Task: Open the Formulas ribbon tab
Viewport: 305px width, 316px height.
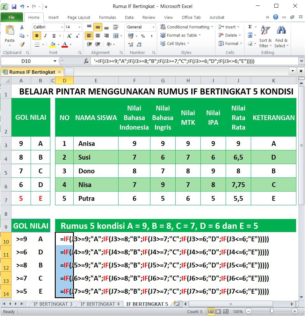Action: tap(107, 17)
